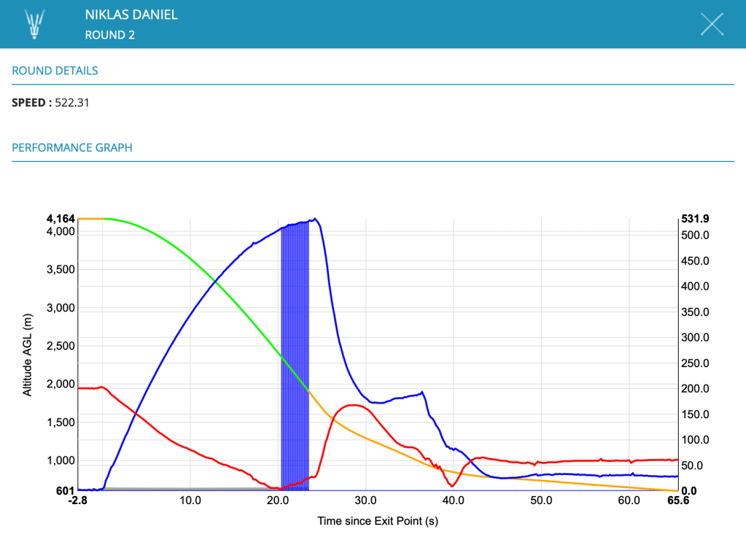Screen dimensions: 746x537
Task: Select the ROUND DETAILS section heading
Action: click(x=55, y=71)
